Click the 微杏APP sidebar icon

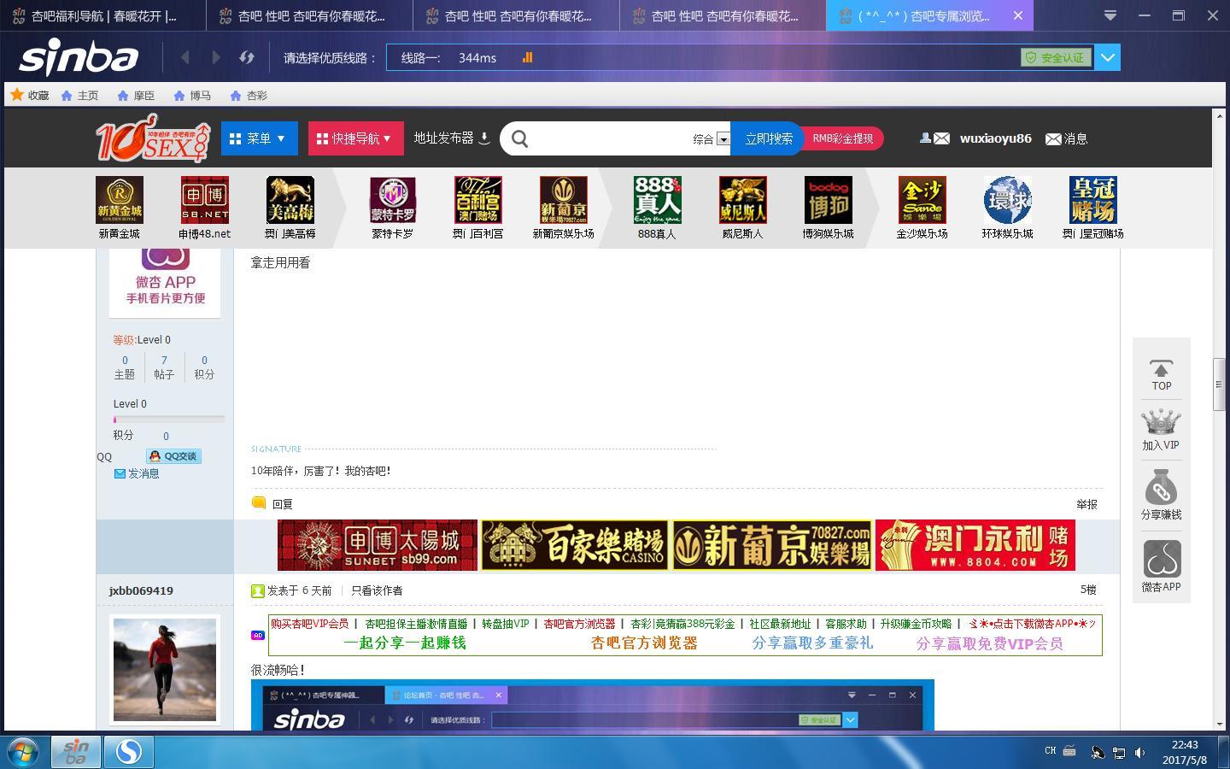[x=1161, y=560]
